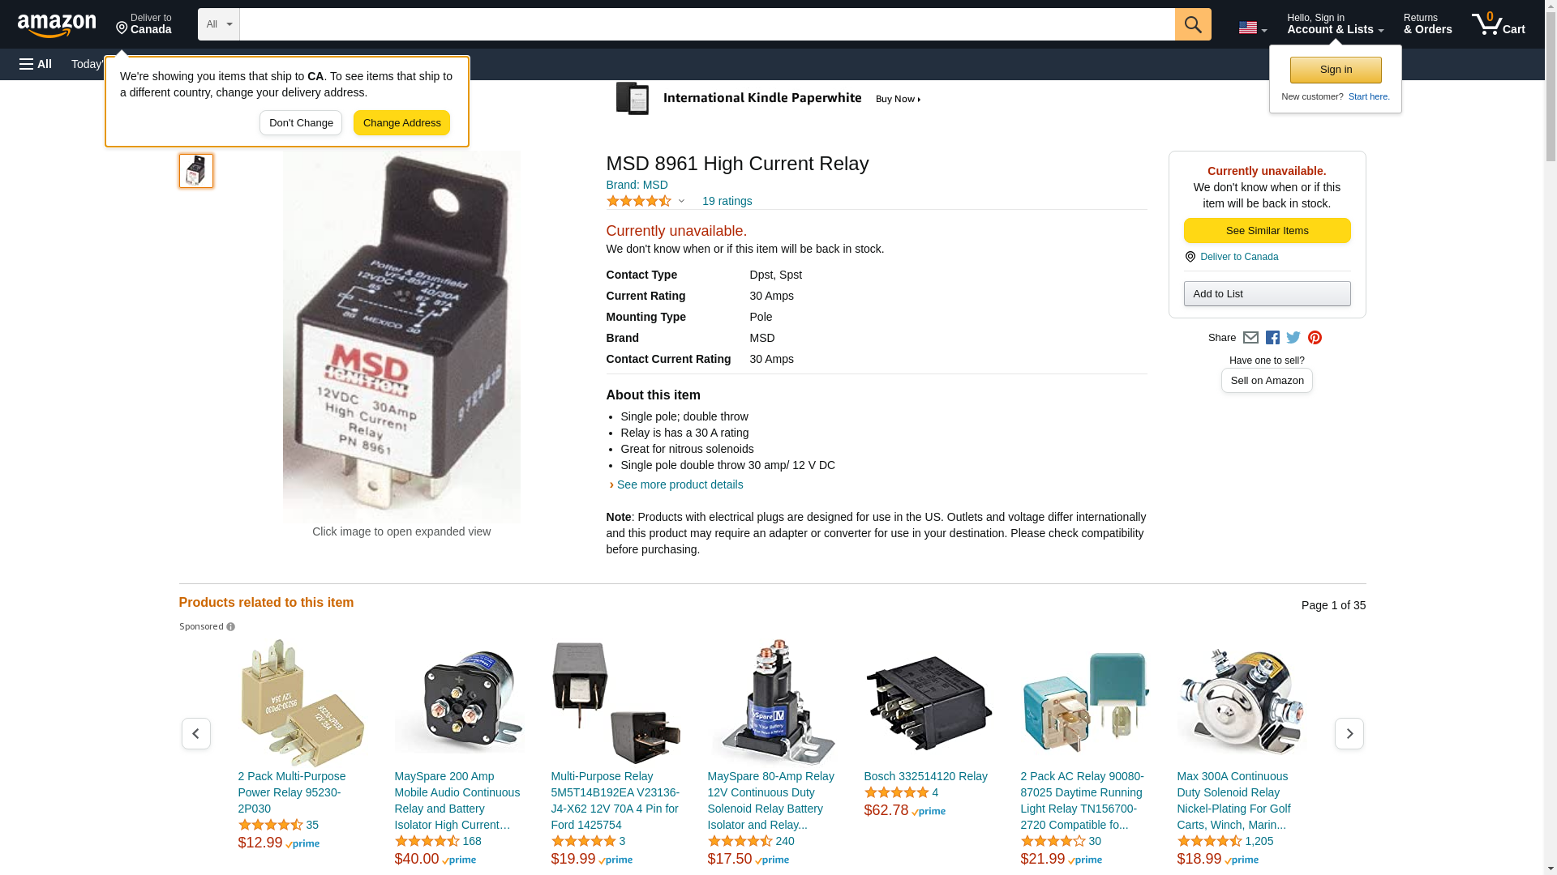Share via email envelope icon
Viewport: 1557px width, 875px height.
pyautogui.click(x=1250, y=338)
